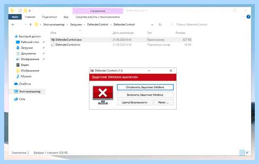This screenshot has height=164, width=259.
Task: Minimize the Defender Control window
Action: tap(149, 71)
